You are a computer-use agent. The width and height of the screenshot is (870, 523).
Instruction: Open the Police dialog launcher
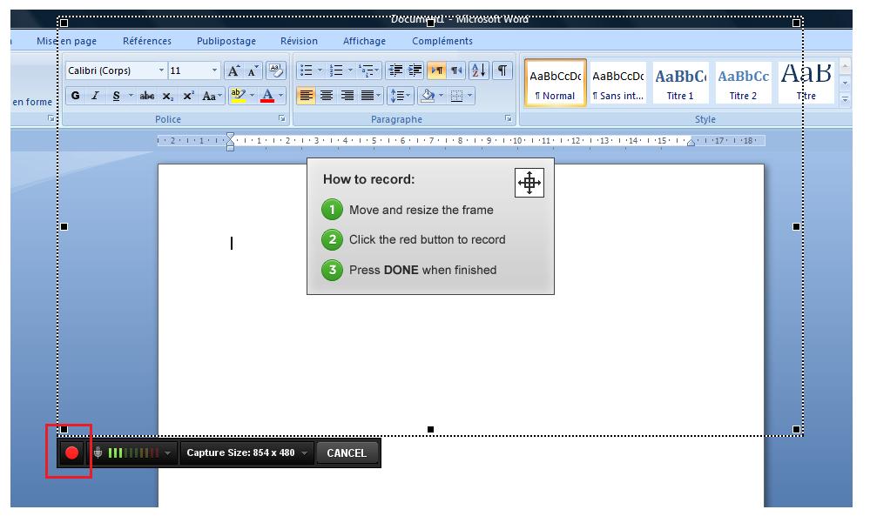[282, 118]
